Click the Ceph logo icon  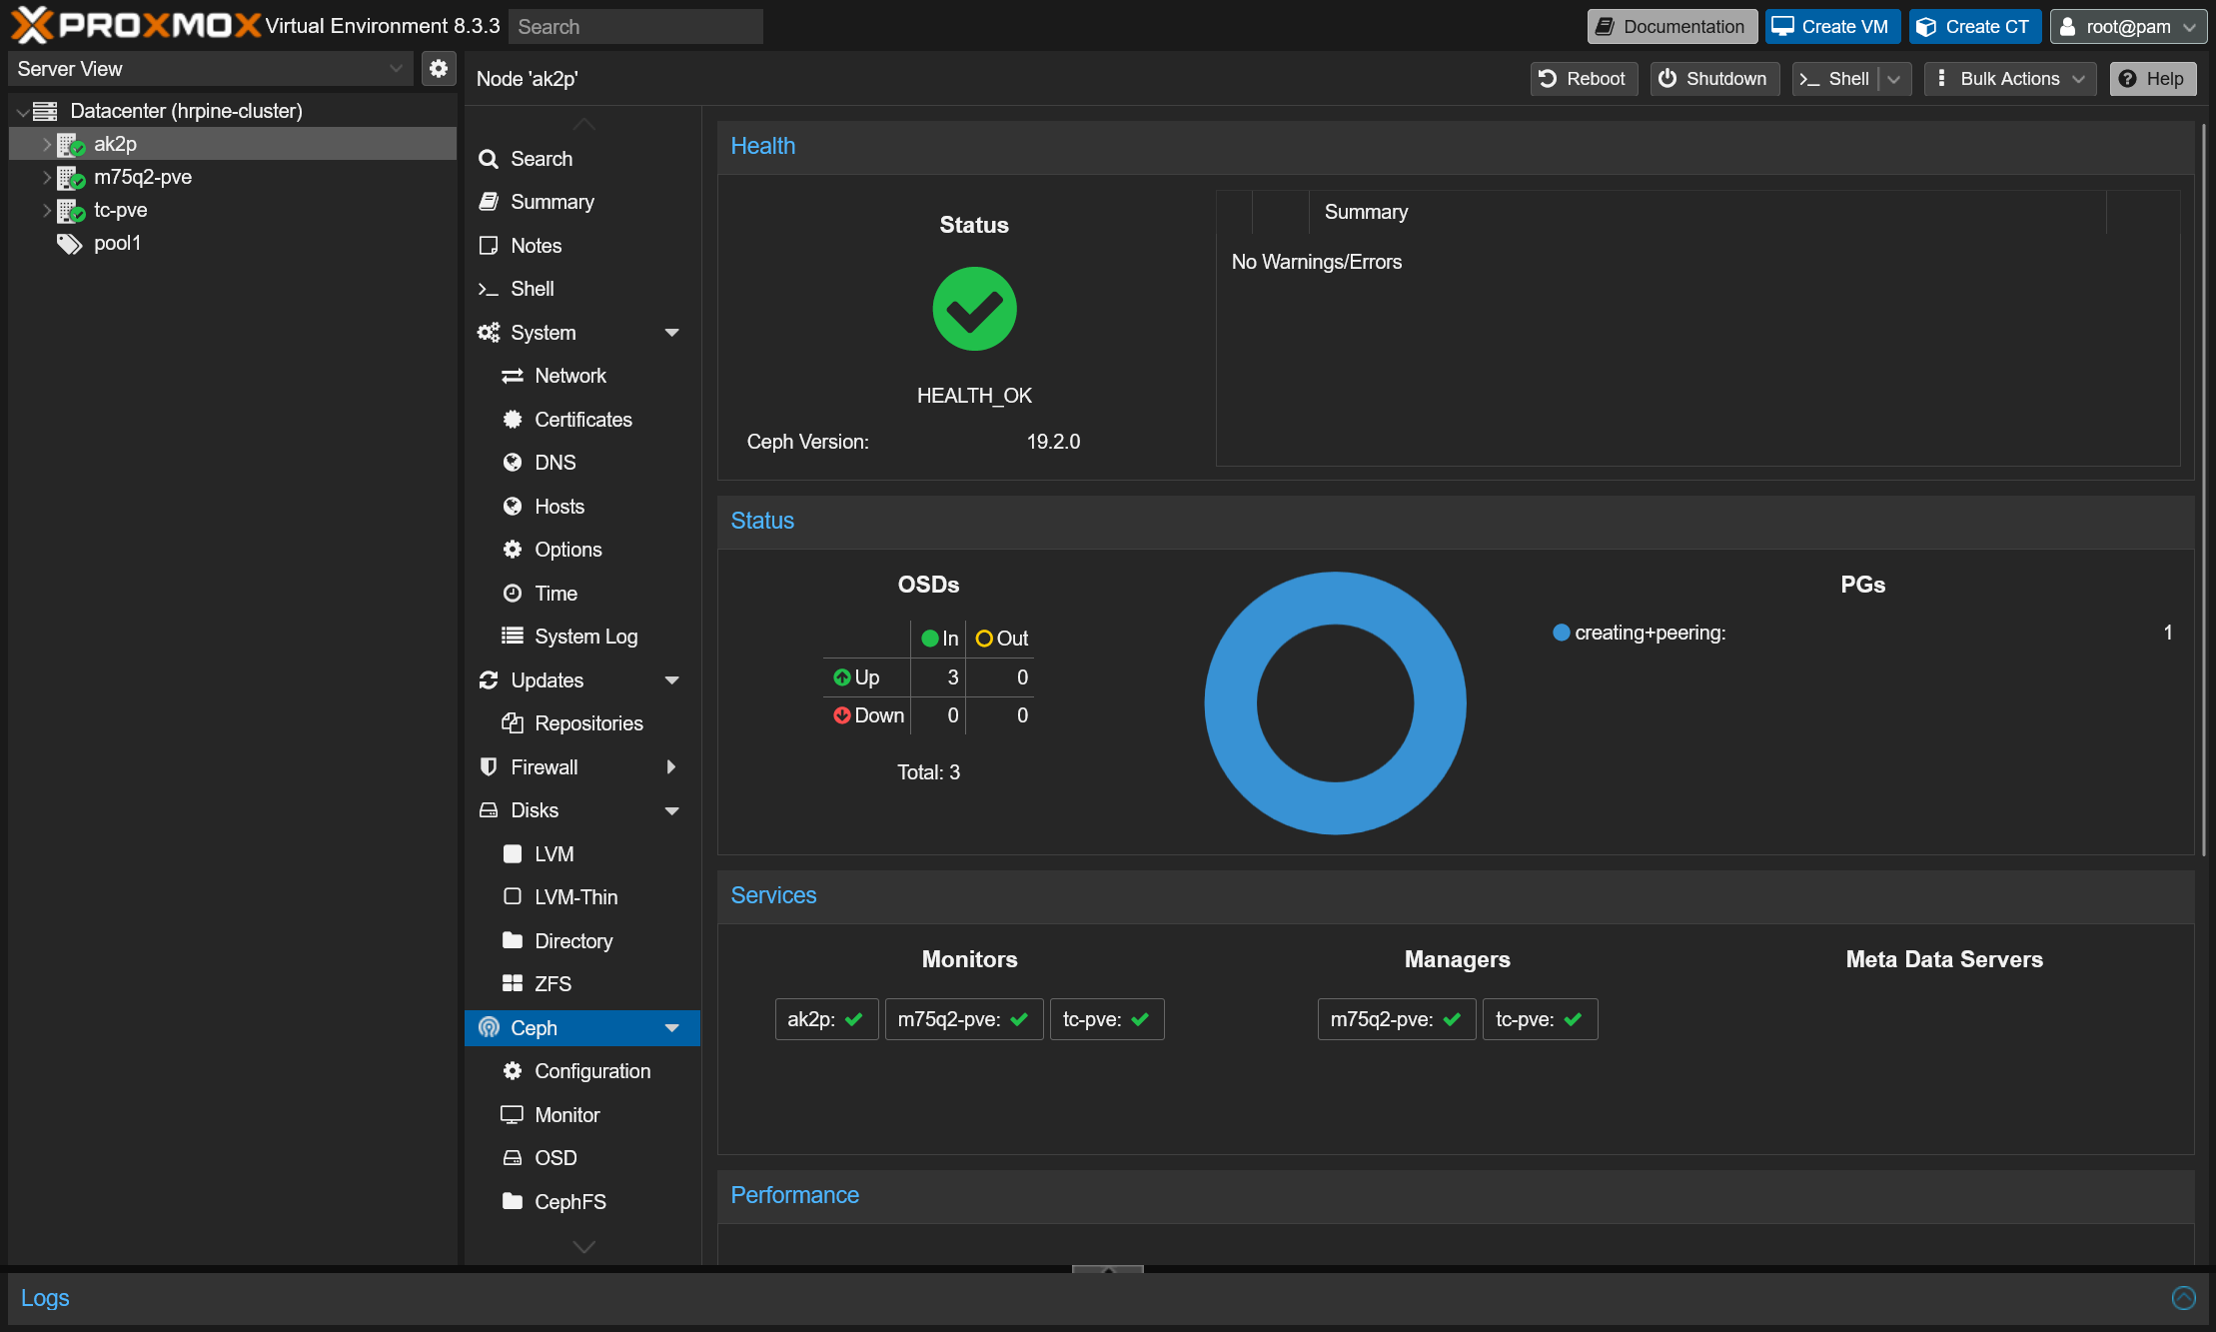coord(489,1027)
